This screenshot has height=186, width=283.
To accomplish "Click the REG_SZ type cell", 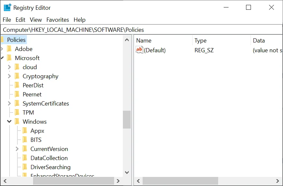I will pyautogui.click(x=204, y=50).
